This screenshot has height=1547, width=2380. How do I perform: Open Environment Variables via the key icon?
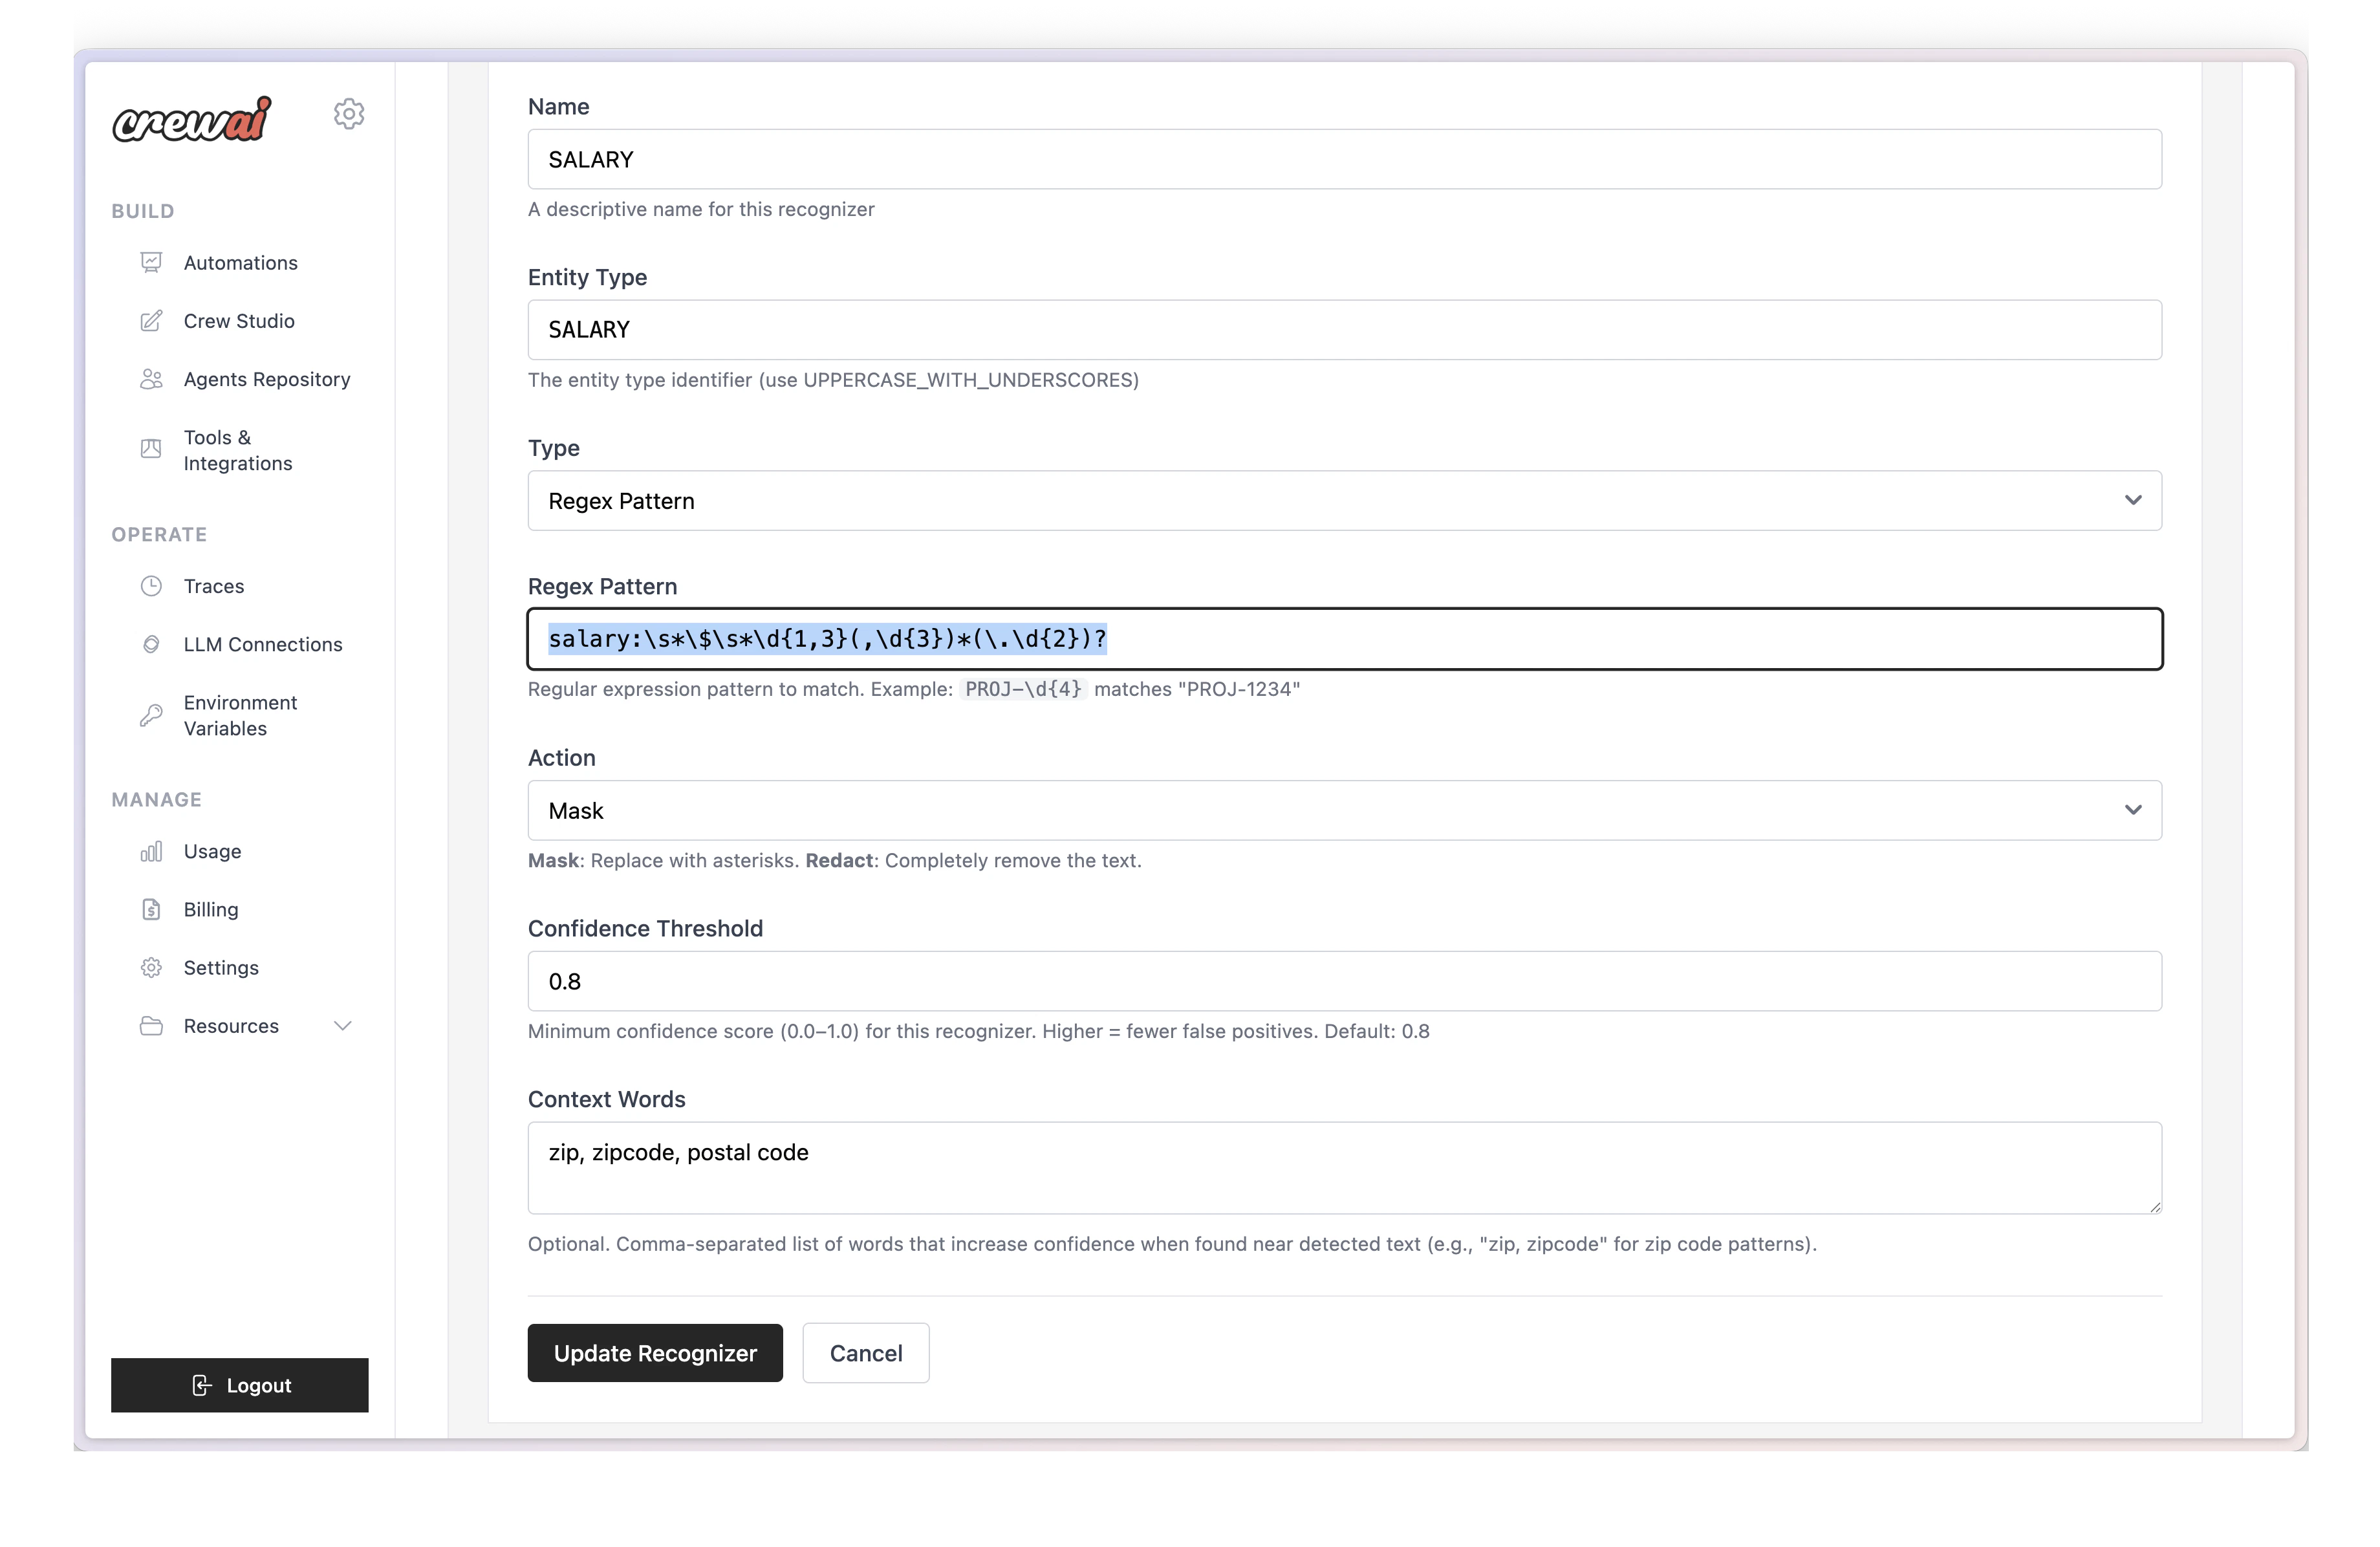click(151, 714)
